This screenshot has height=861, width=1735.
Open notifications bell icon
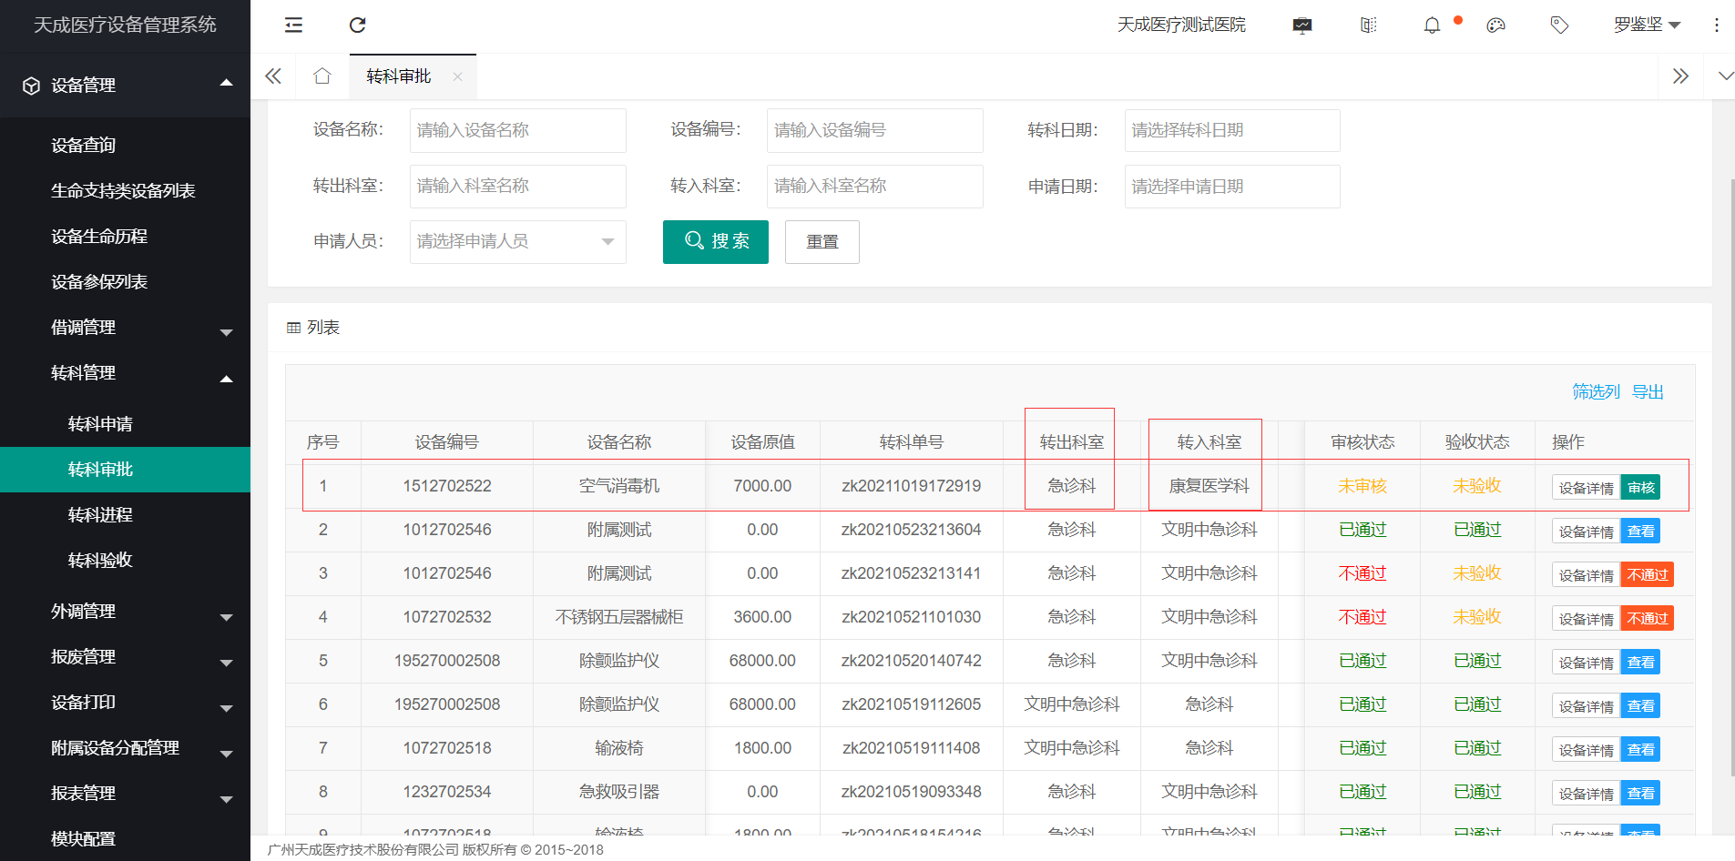click(1433, 25)
